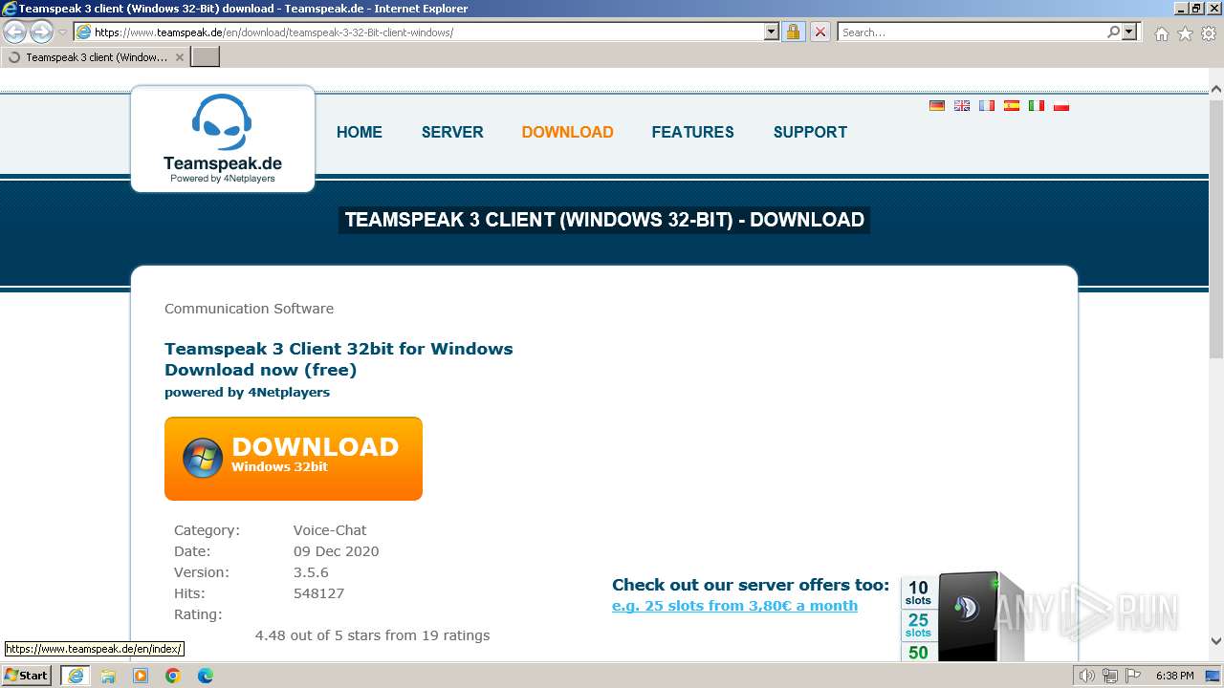Open File Explorer from the taskbar

click(x=108, y=676)
